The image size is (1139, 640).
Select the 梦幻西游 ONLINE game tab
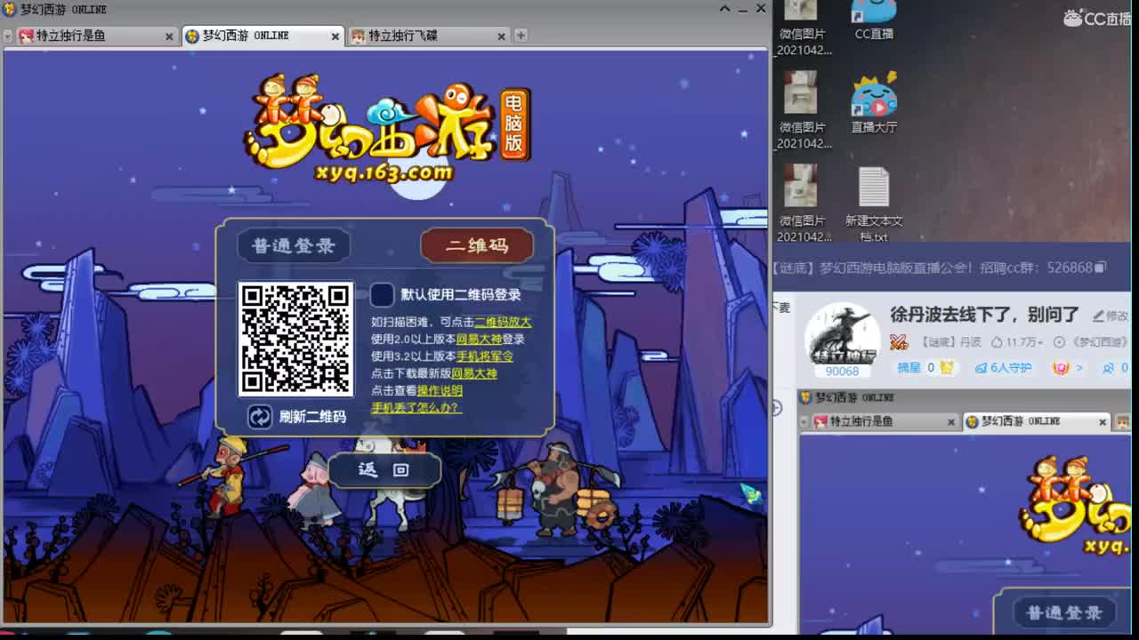(x=262, y=36)
